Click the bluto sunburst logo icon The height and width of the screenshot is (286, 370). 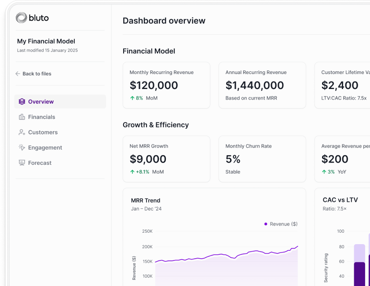[21, 18]
